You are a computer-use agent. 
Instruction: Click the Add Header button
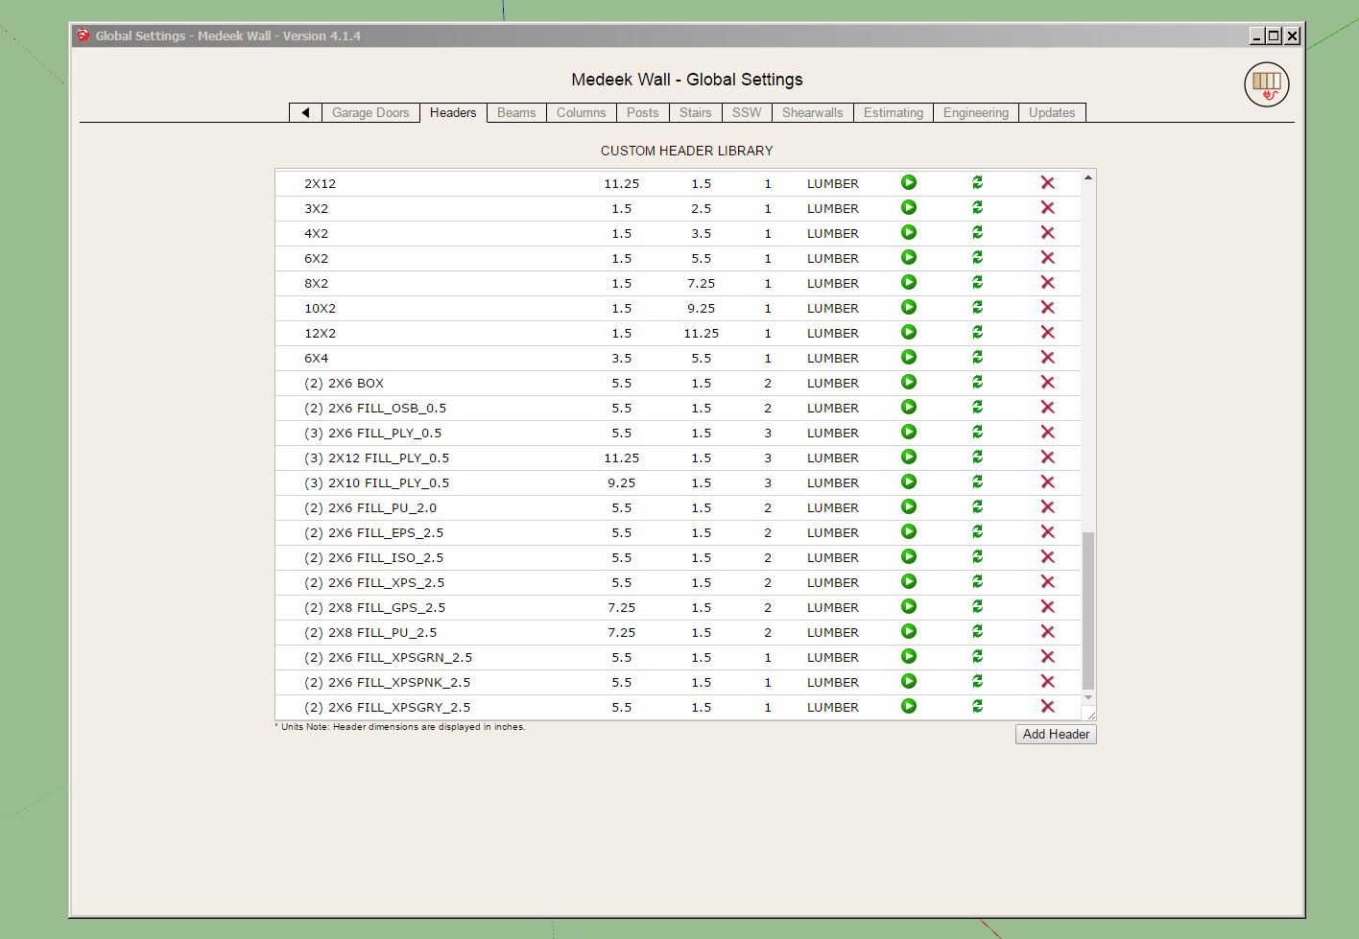coord(1056,734)
